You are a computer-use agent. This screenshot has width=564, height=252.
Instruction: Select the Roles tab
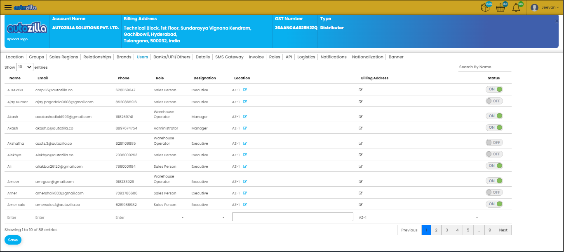pos(275,57)
